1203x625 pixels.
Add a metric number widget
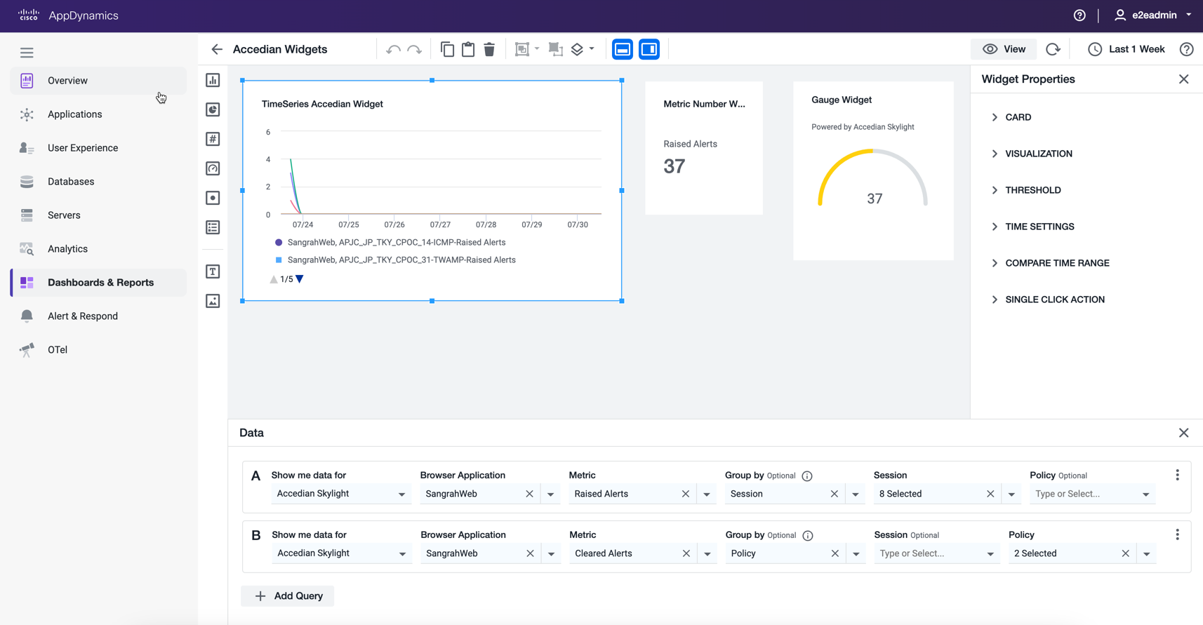213,139
